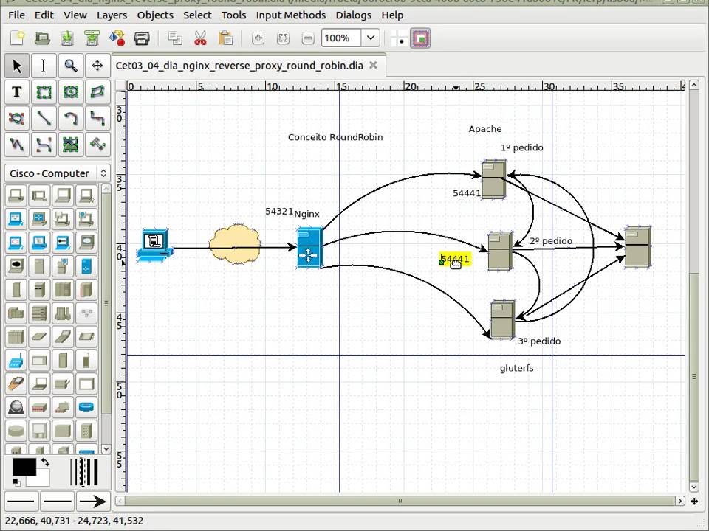Select the Text edit cursor tool
The image size is (709, 531).
44,66
